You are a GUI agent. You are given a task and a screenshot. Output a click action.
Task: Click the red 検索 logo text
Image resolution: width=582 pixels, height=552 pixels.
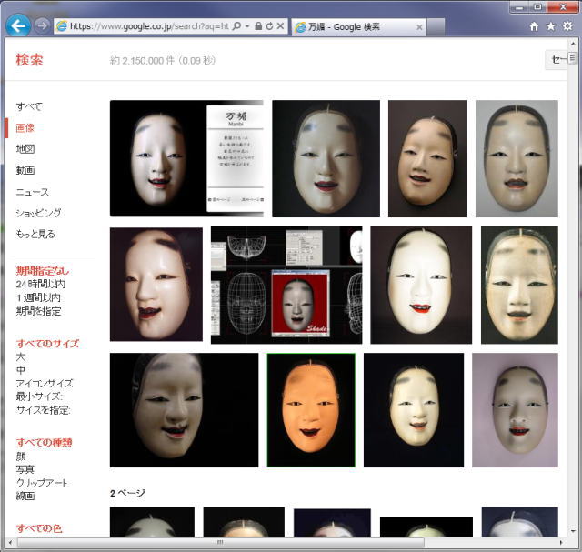[30, 60]
